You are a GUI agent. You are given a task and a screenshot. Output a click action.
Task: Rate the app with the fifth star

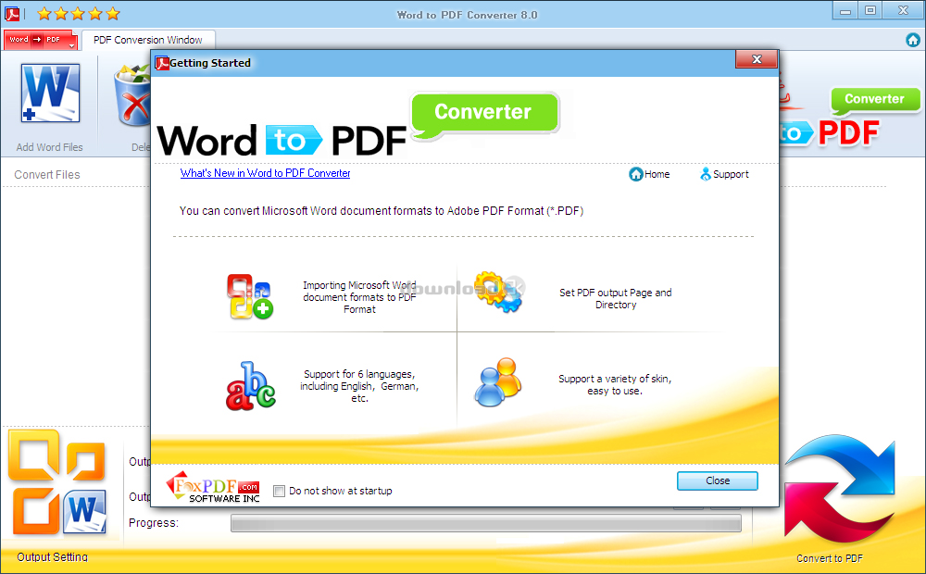112,14
